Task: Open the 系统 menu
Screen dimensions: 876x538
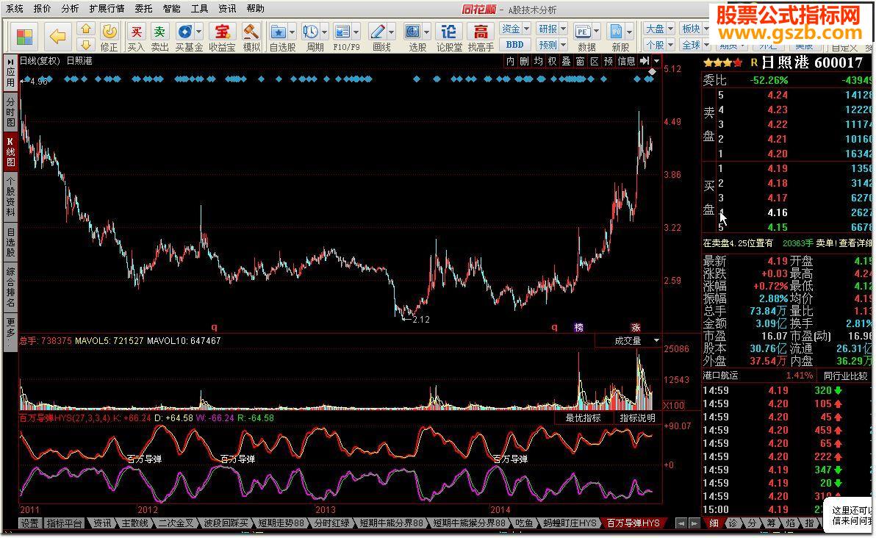Action: pyautogui.click(x=15, y=8)
